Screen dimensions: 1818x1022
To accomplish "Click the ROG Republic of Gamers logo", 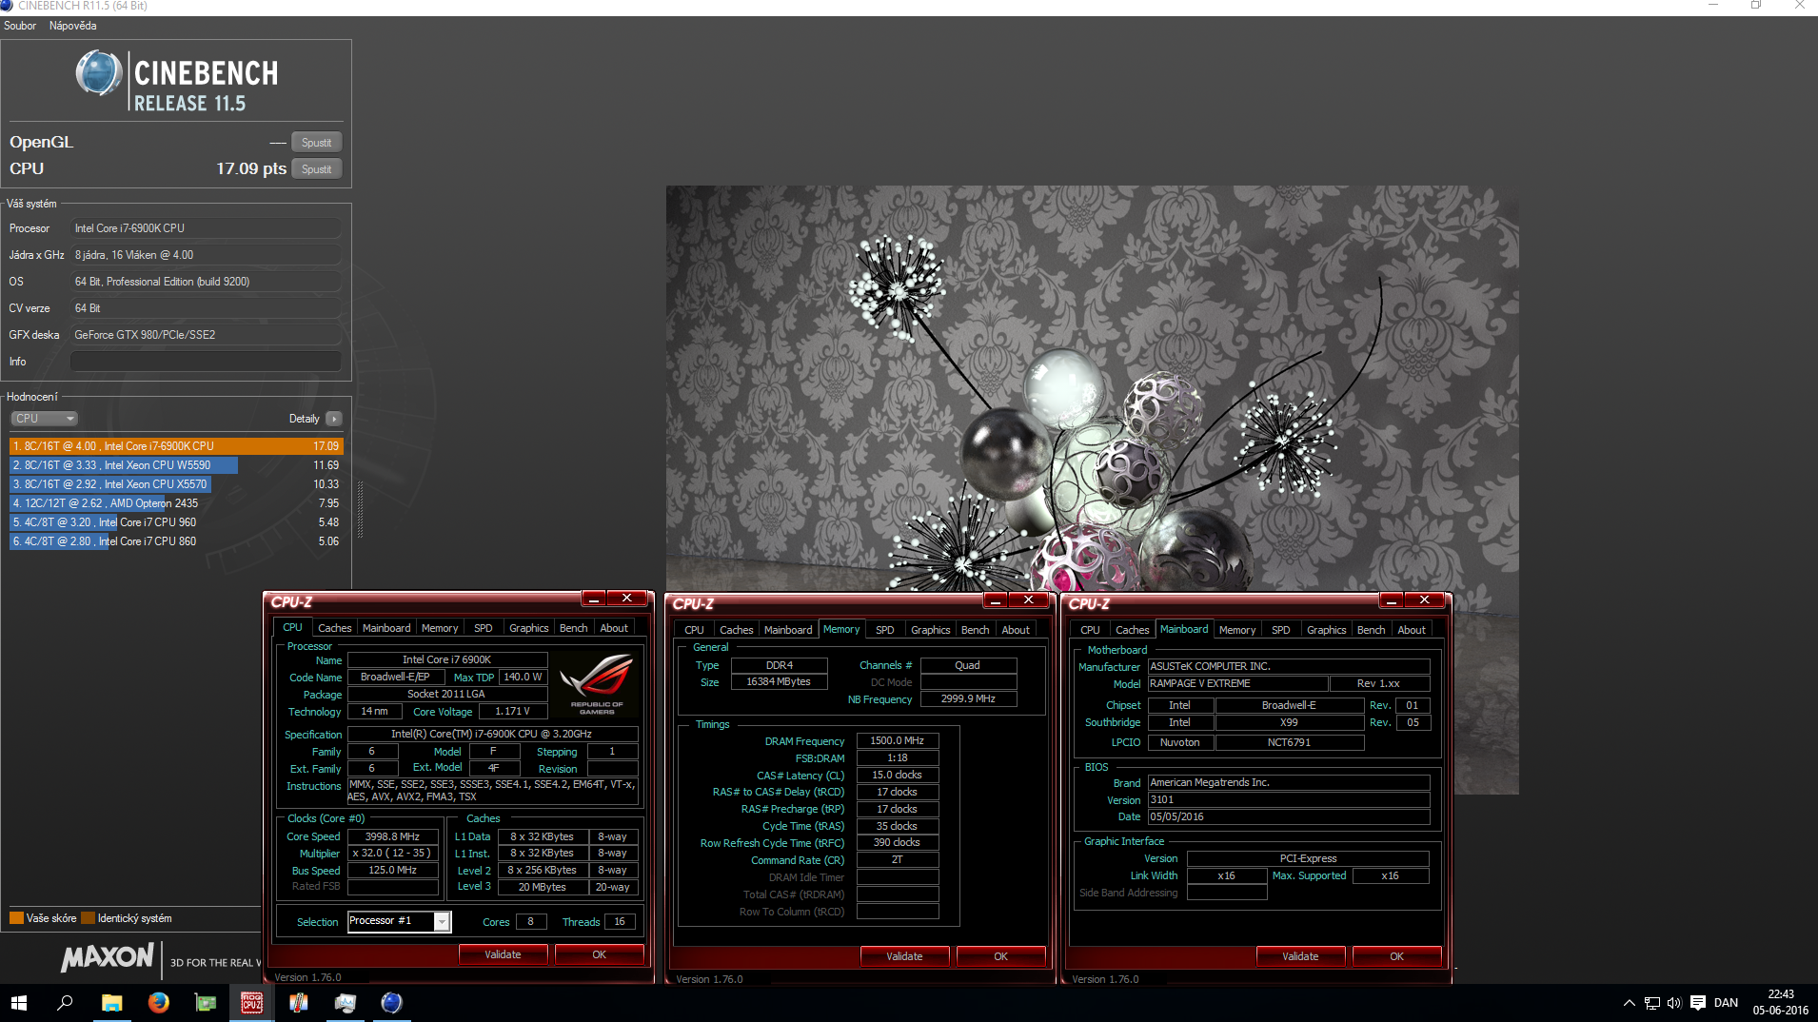I will [x=597, y=683].
